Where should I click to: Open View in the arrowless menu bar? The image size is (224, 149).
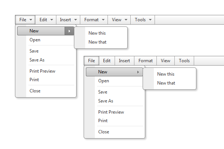[166, 61]
